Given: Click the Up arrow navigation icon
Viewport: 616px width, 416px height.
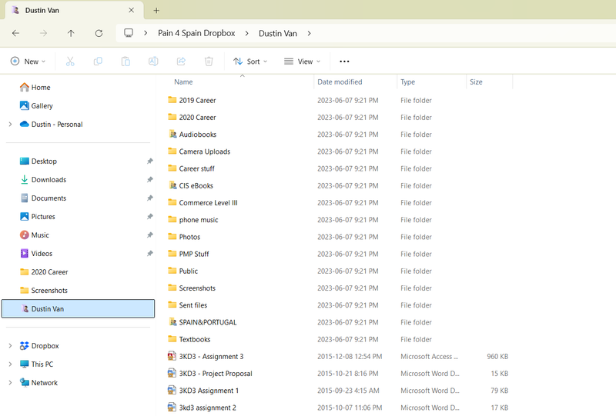Looking at the screenshot, I should [x=71, y=33].
